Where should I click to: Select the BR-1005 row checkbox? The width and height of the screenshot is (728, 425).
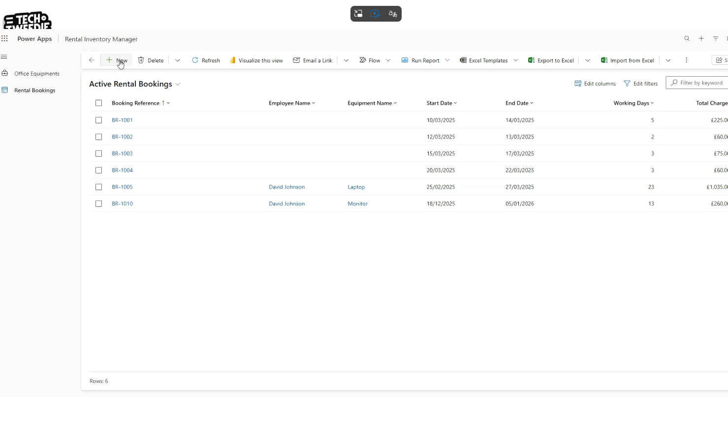[98, 187]
